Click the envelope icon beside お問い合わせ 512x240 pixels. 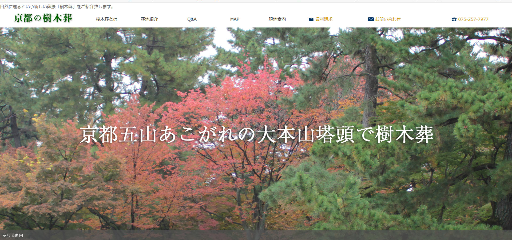tap(371, 19)
